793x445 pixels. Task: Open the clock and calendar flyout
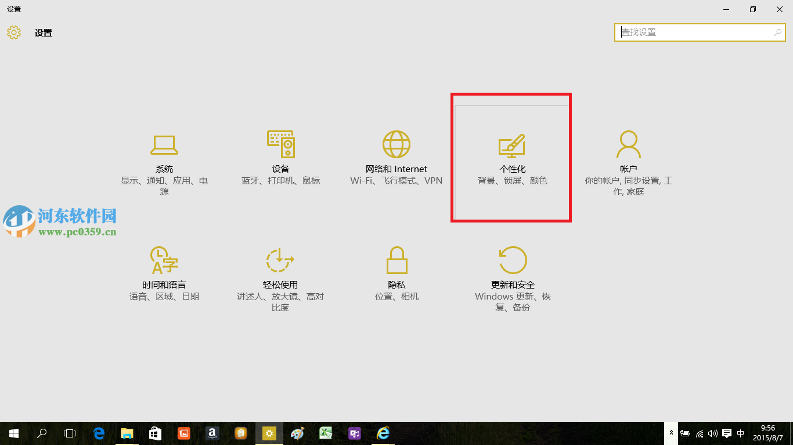coord(766,433)
